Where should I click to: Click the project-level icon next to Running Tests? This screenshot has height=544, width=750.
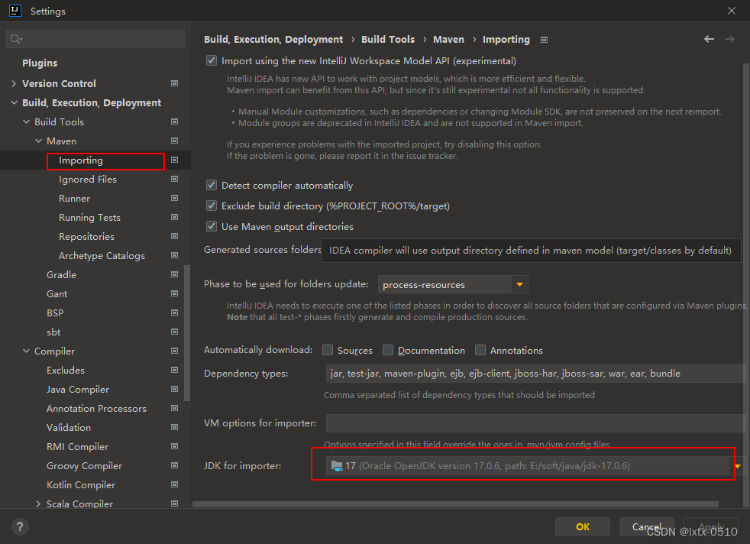coord(175,217)
